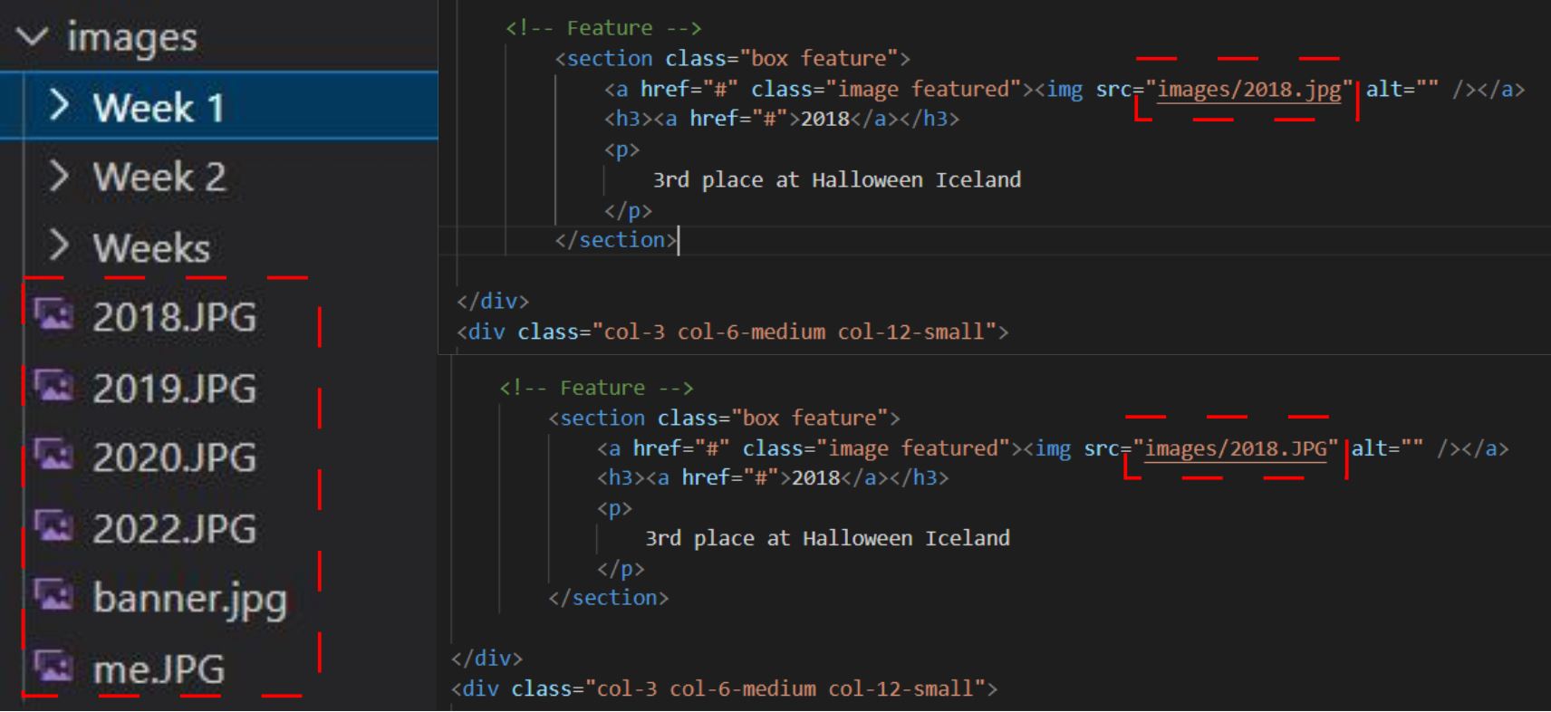
Task: Expand the Weeks folder chevron
Action: click(59, 245)
